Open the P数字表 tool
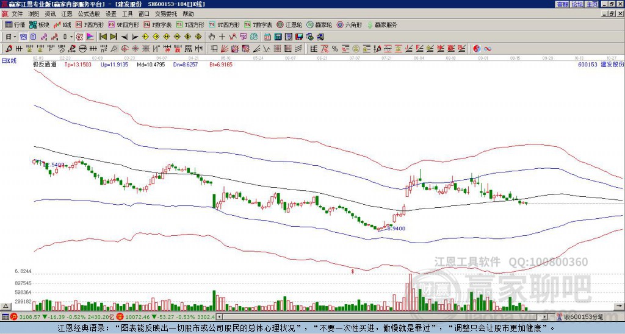 [157, 24]
